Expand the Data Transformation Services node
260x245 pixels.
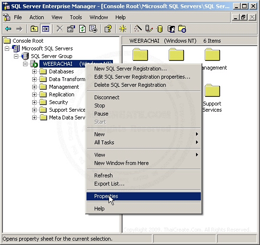pyautogui.click(x=34, y=79)
